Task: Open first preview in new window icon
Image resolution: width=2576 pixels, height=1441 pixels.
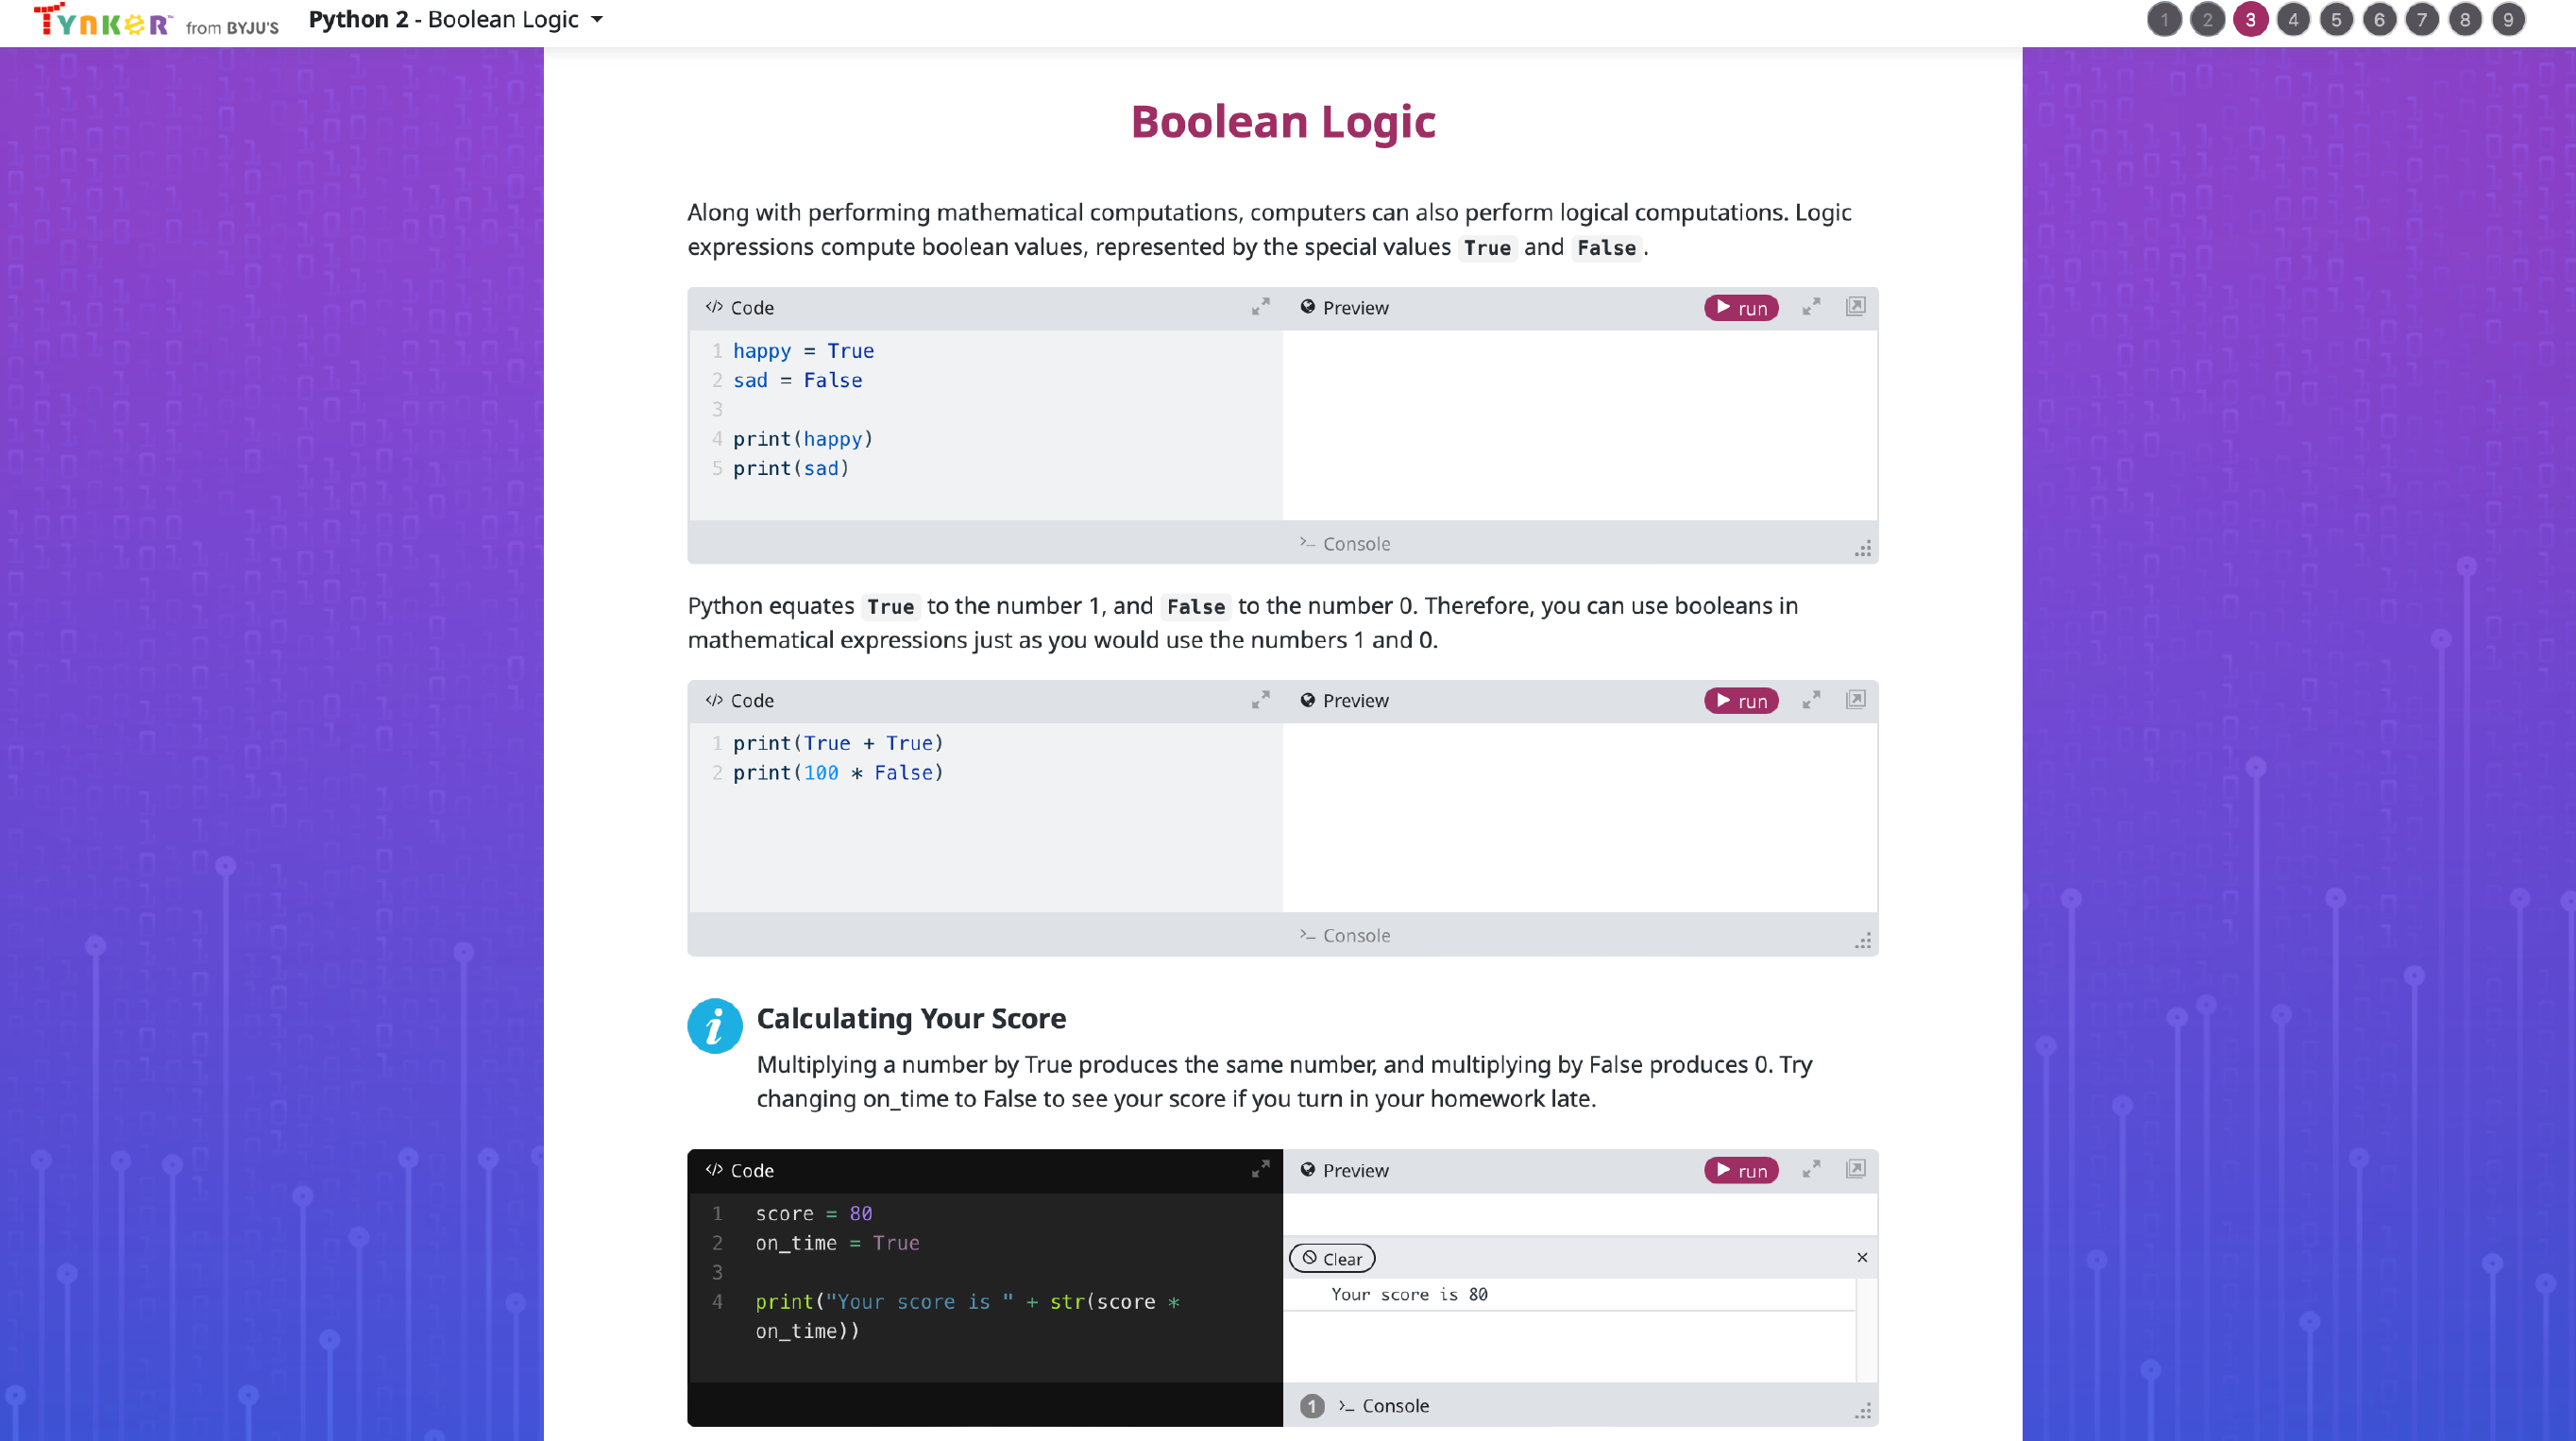Action: pyautogui.click(x=1855, y=307)
